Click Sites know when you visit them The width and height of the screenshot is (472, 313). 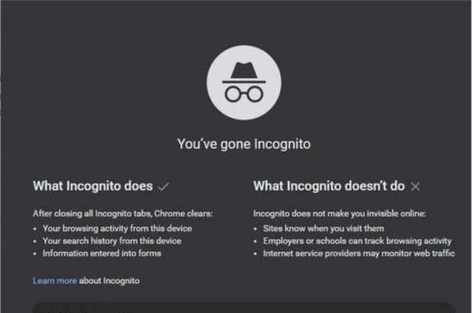point(324,228)
